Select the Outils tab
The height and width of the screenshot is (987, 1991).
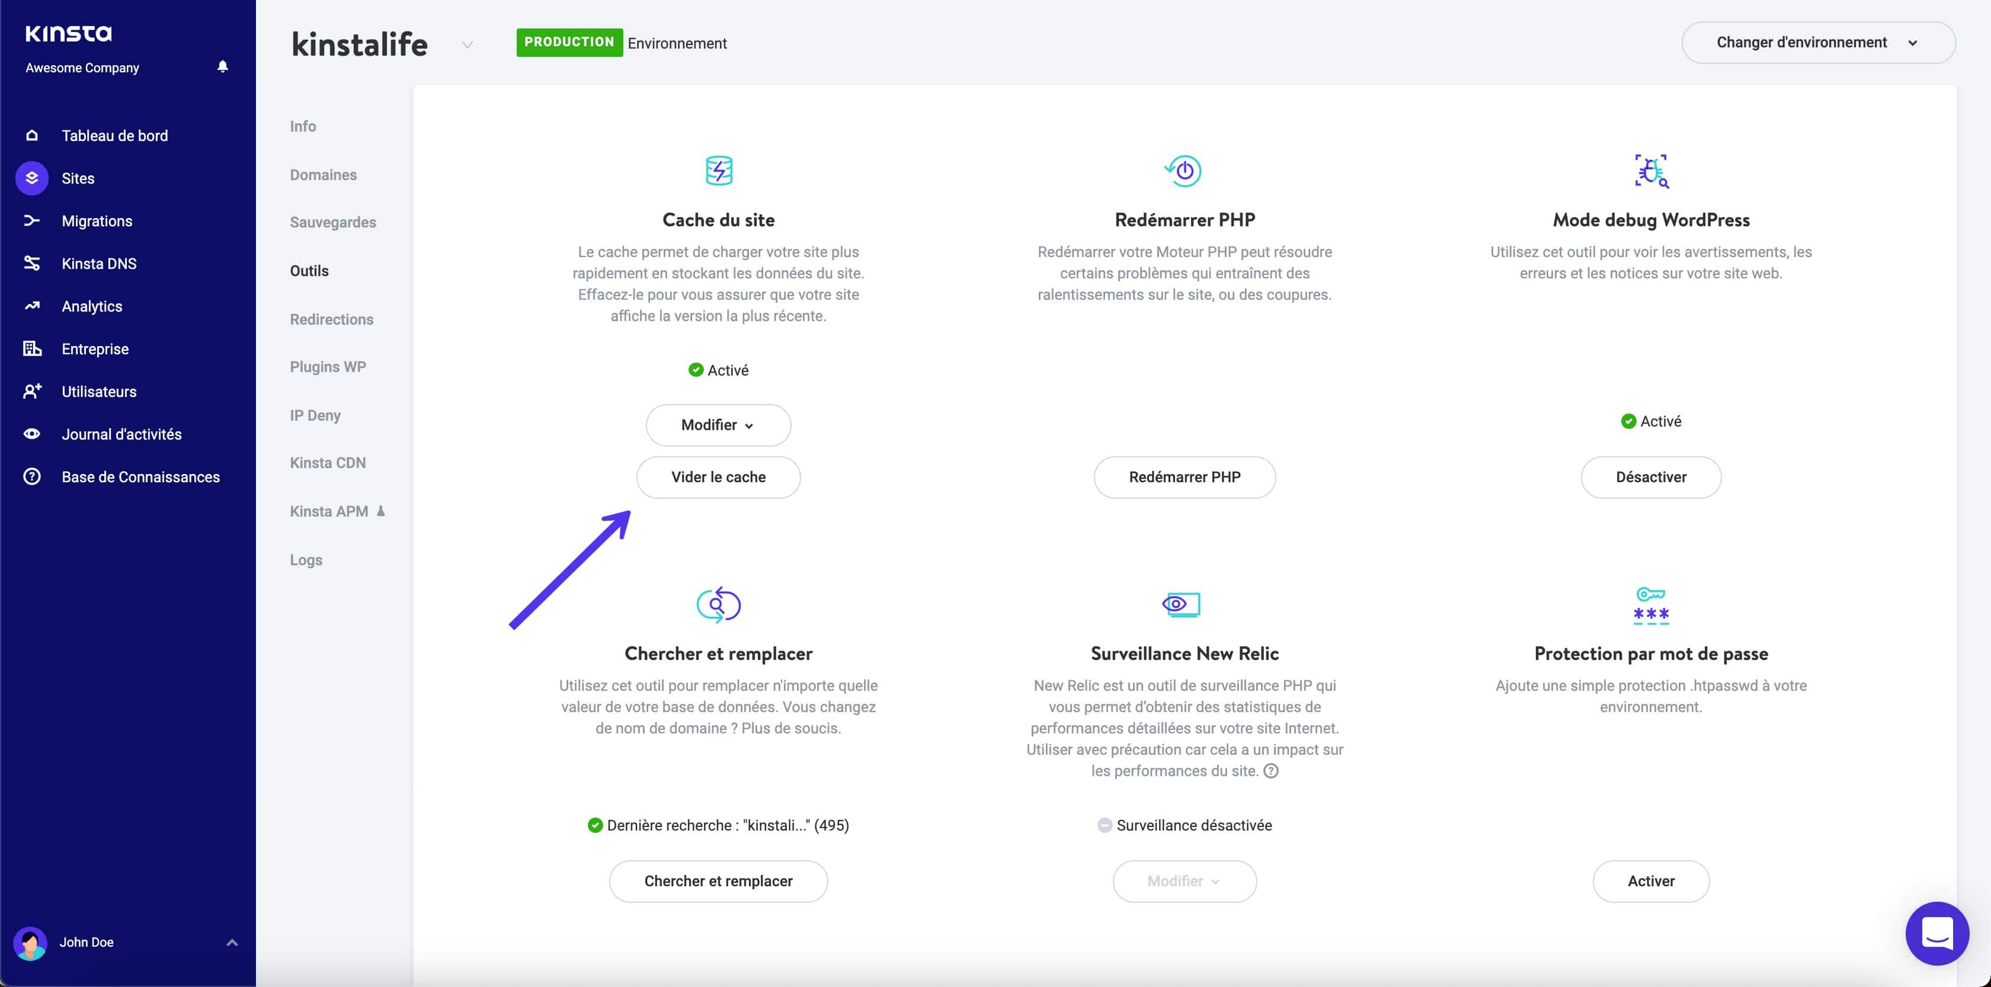coord(309,271)
